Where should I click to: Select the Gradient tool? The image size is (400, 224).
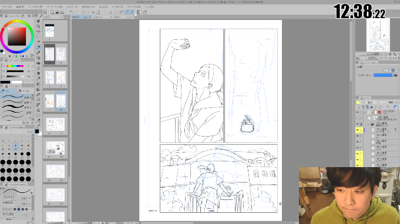[x=38, y=89]
